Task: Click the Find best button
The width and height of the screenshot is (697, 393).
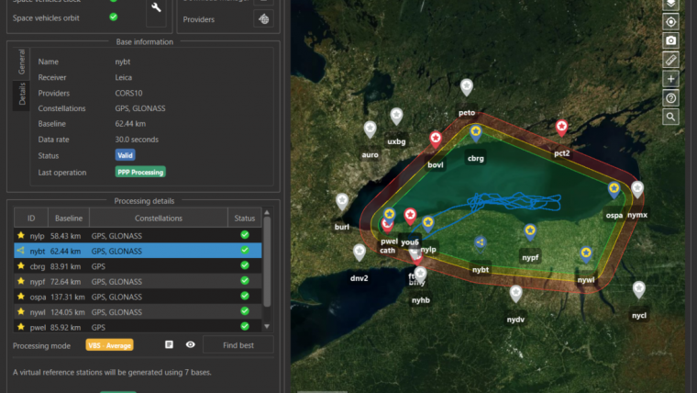Action: coord(238,345)
